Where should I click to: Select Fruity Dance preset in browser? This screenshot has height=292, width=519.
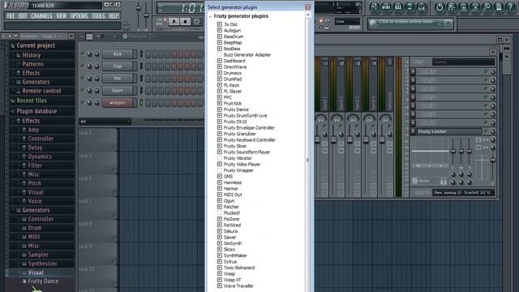[x=43, y=281]
